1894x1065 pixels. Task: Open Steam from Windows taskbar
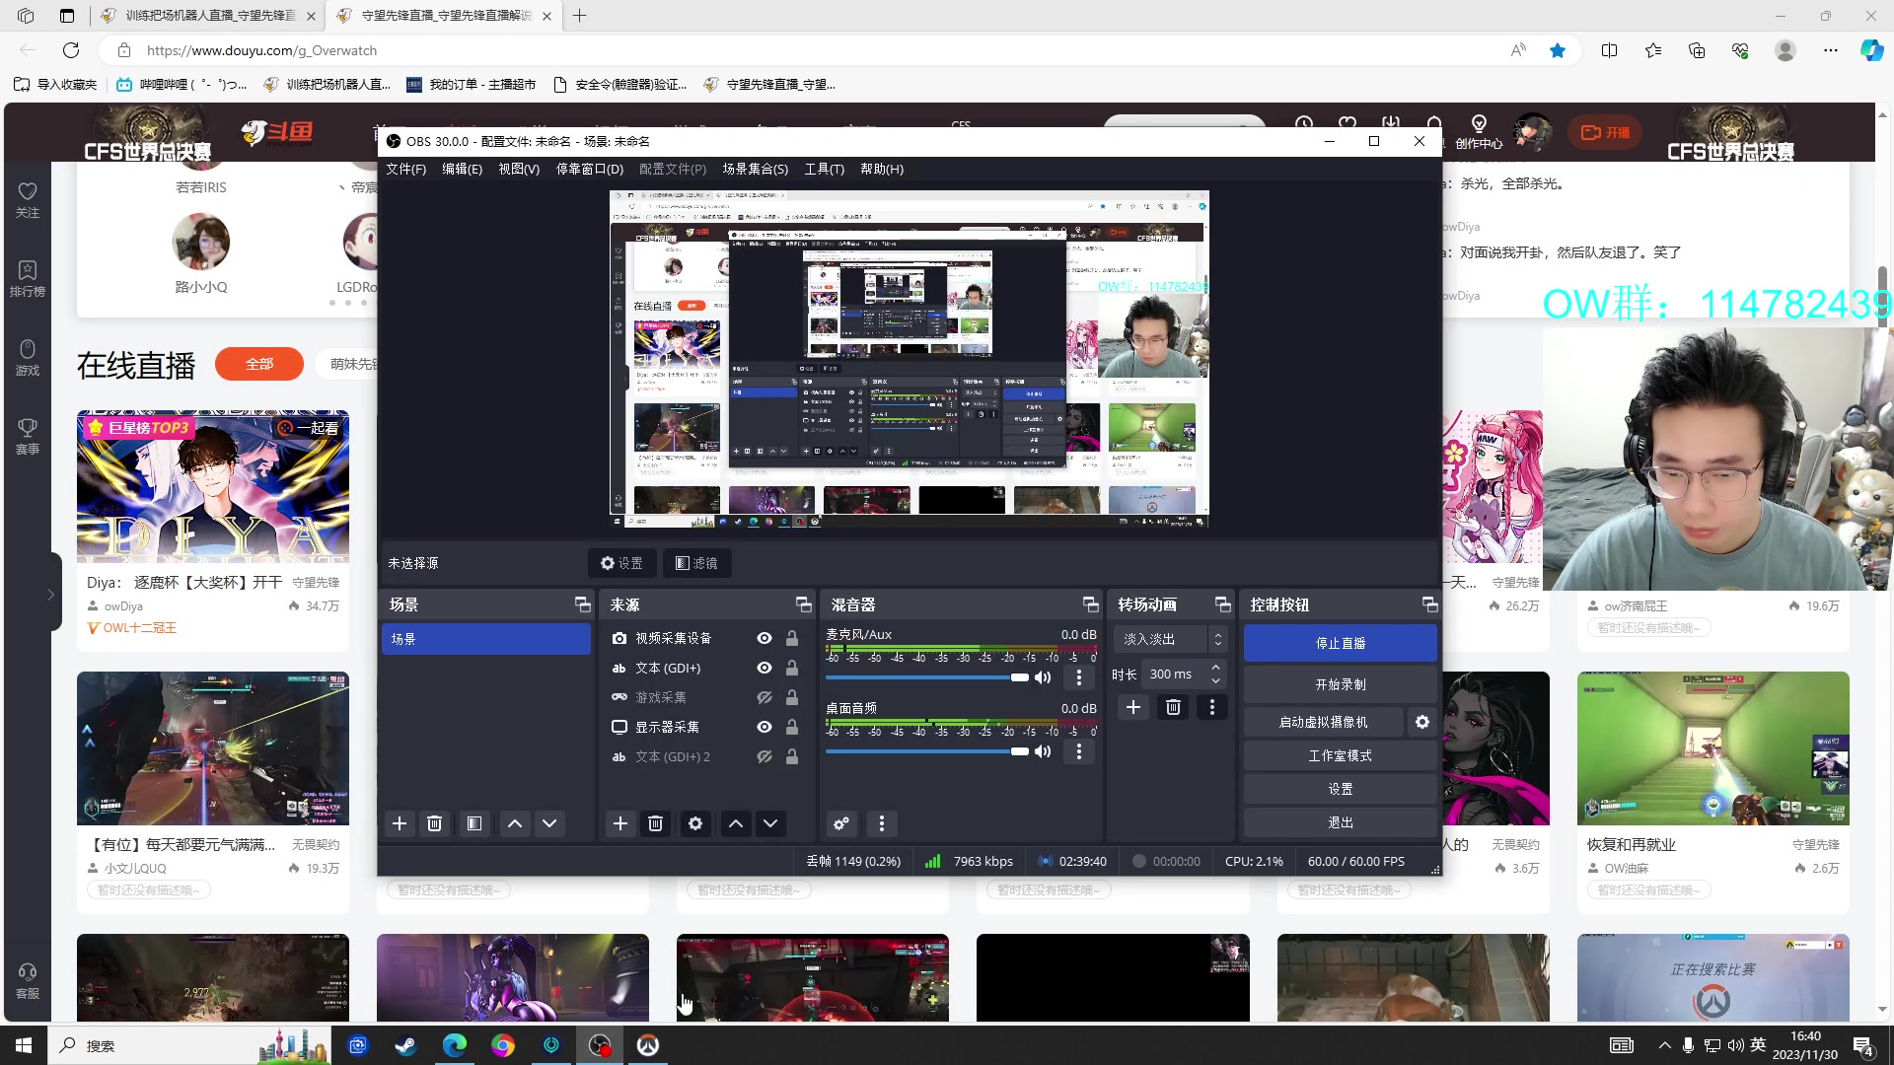[405, 1045]
